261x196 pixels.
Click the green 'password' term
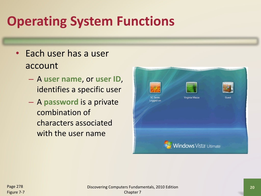tap(61, 102)
